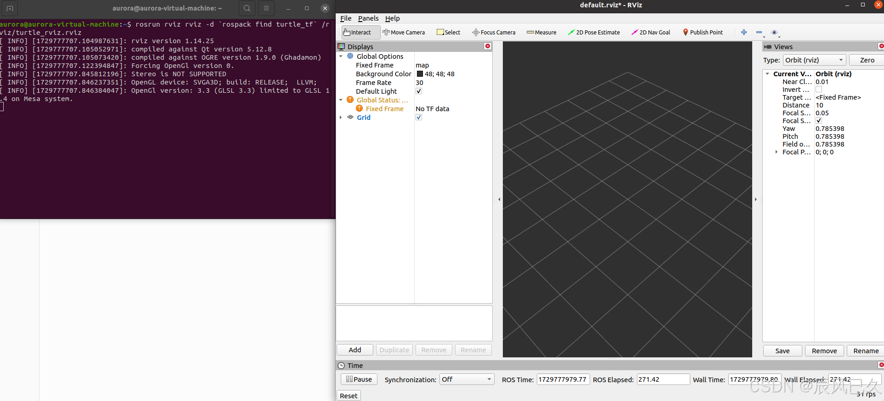
Task: Activate the Move Camera tool
Action: [x=404, y=32]
